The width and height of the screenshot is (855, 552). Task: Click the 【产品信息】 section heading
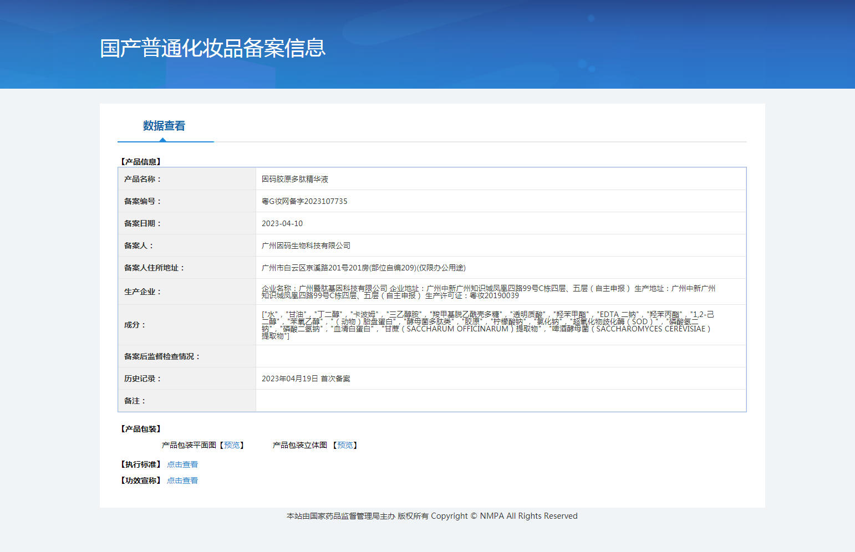tap(141, 162)
